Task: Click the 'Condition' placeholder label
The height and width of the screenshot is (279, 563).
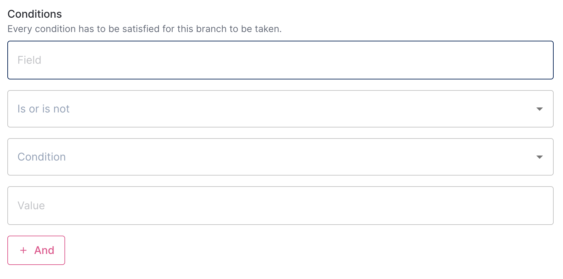Action: click(x=41, y=157)
